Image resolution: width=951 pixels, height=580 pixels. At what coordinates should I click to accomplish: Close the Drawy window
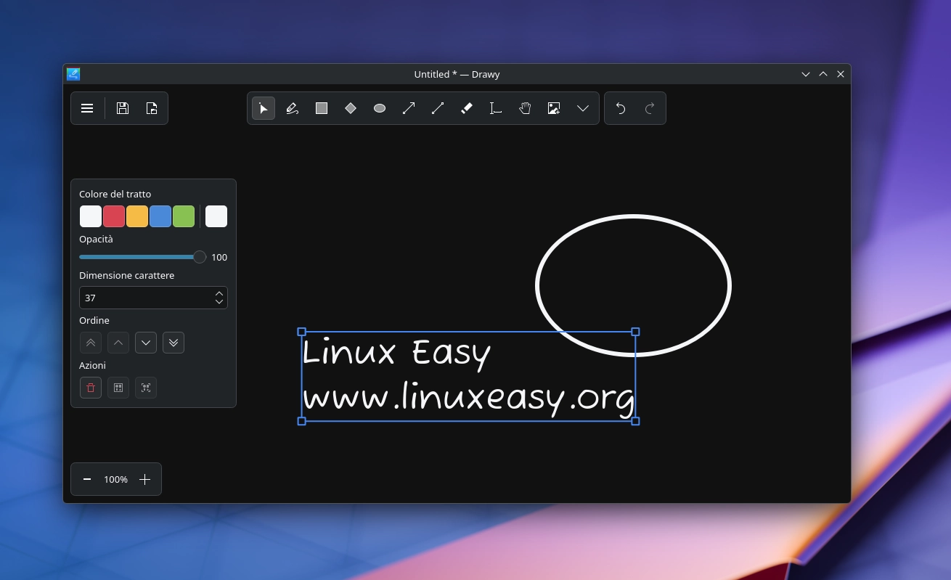(841, 74)
